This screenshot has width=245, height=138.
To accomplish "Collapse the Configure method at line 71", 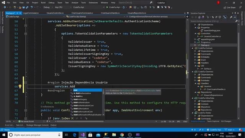I will click(26, 110).
